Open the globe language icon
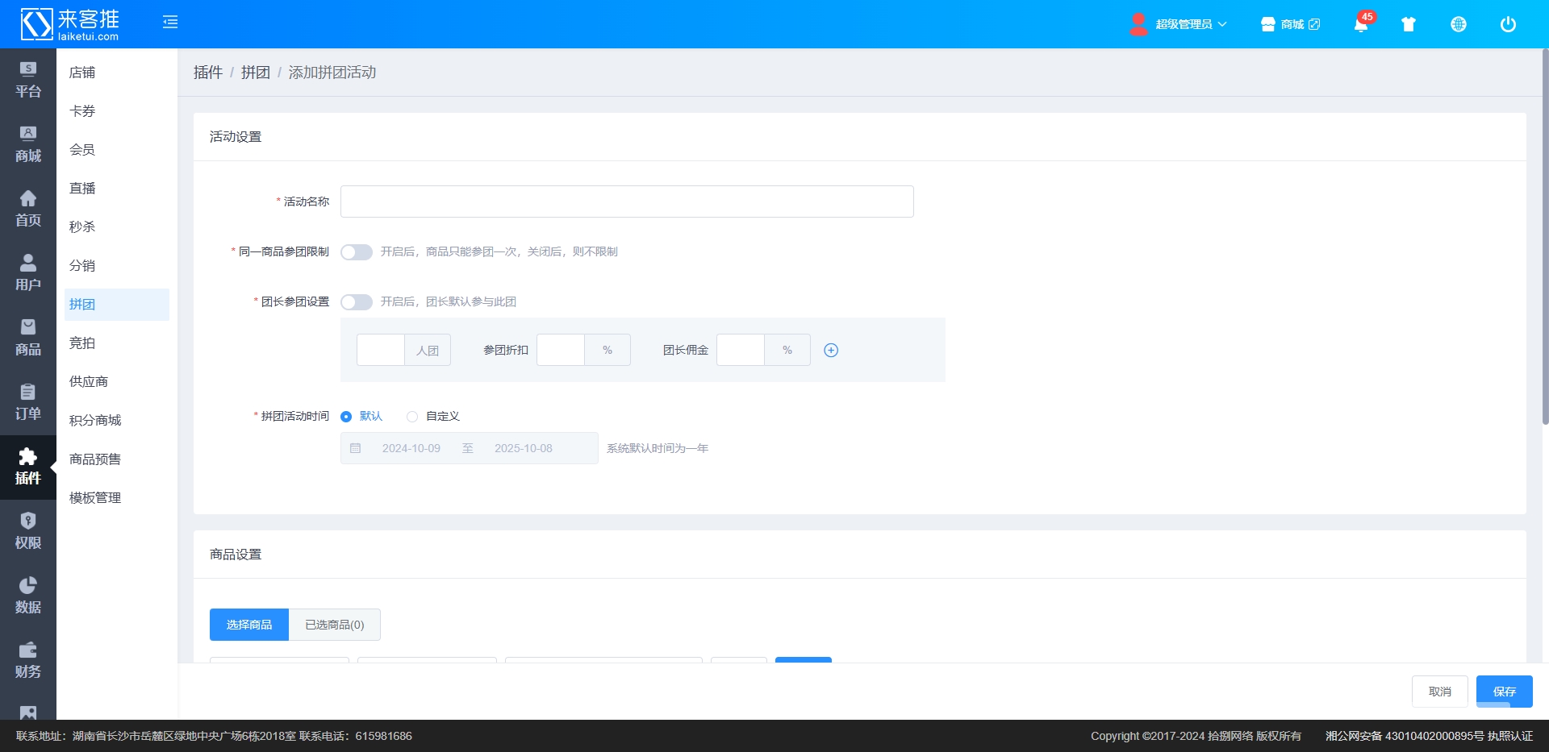Image resolution: width=1549 pixels, height=752 pixels. click(x=1458, y=24)
